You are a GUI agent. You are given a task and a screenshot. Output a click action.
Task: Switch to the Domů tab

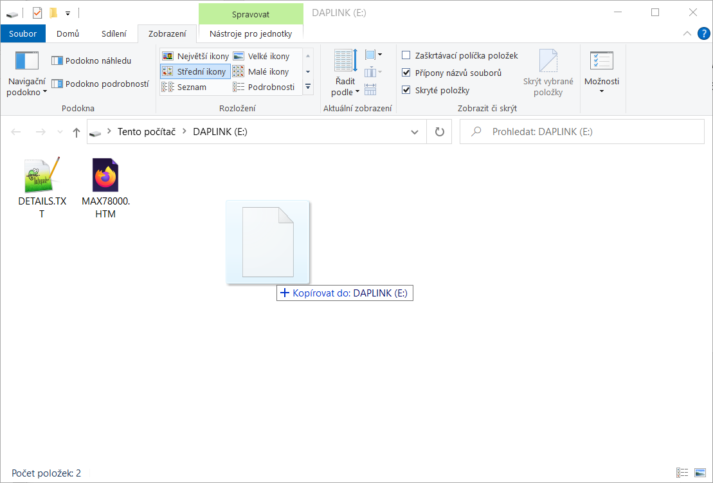[68, 33]
